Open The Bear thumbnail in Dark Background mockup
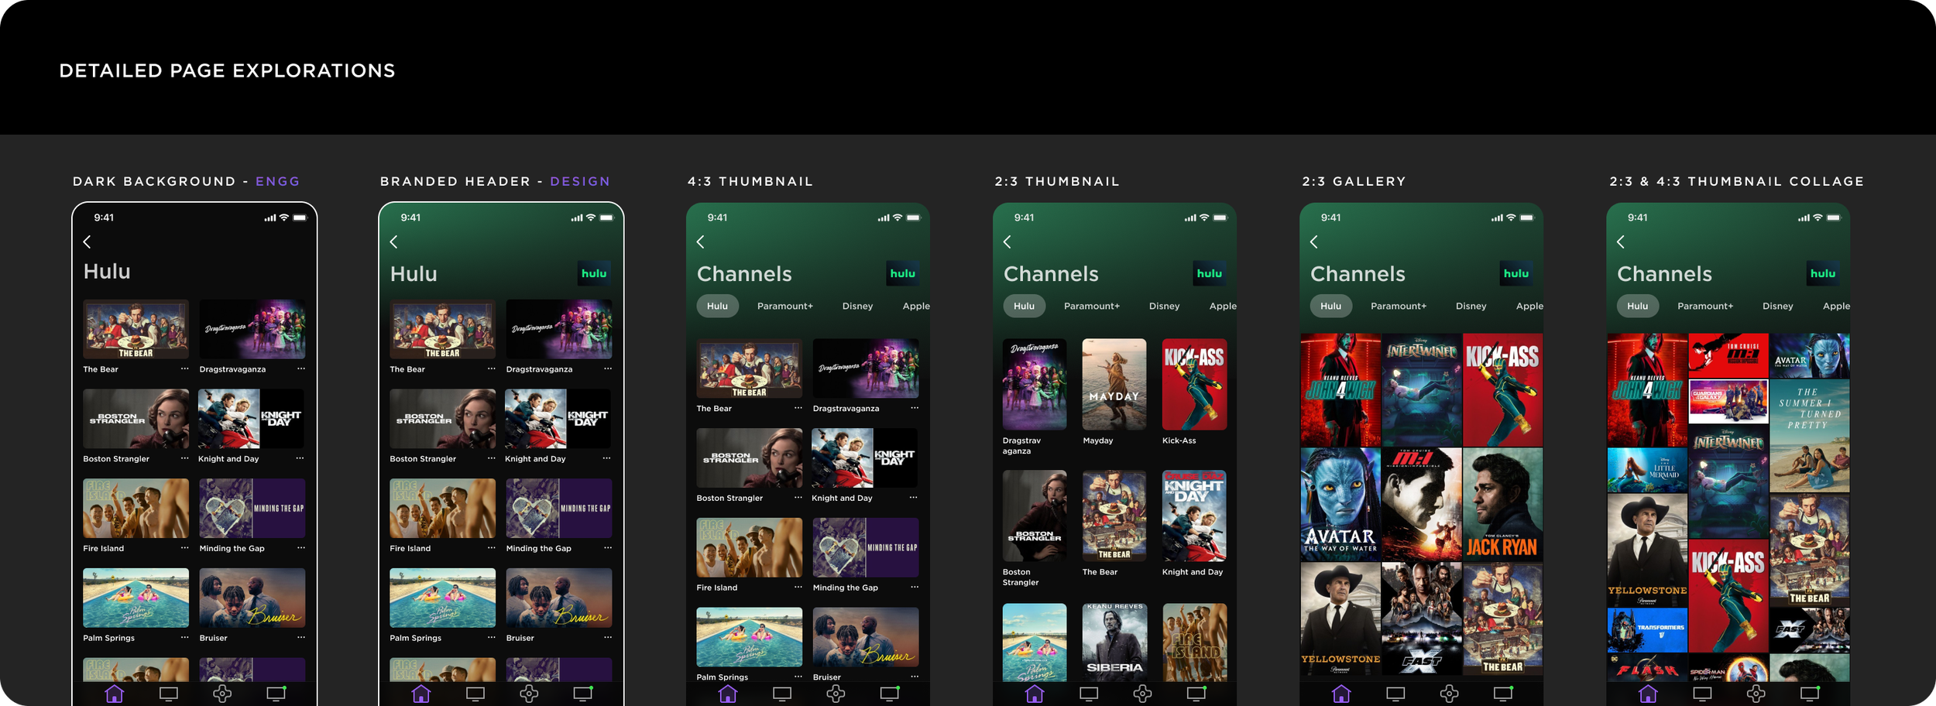This screenshot has height=706, width=1936. 136,329
